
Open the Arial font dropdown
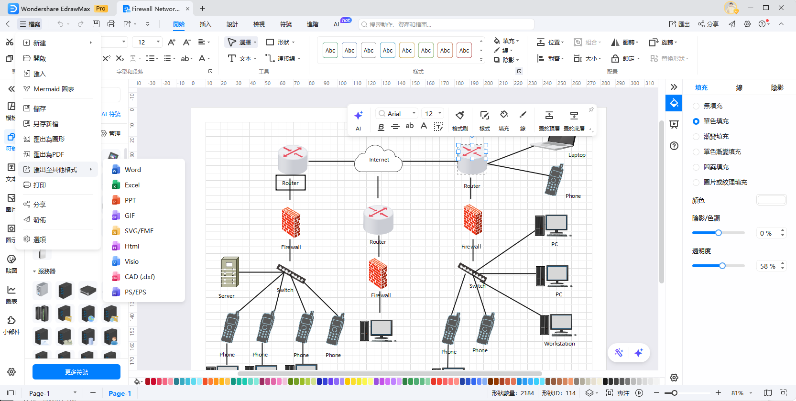tap(397, 114)
